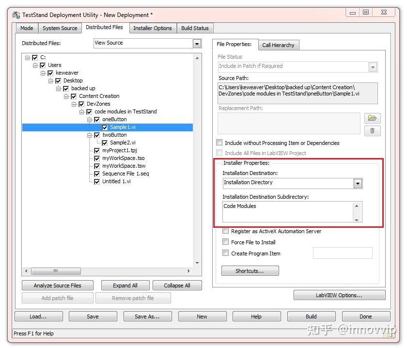Uncheck the Sample1.vi checkbox

tap(105, 127)
